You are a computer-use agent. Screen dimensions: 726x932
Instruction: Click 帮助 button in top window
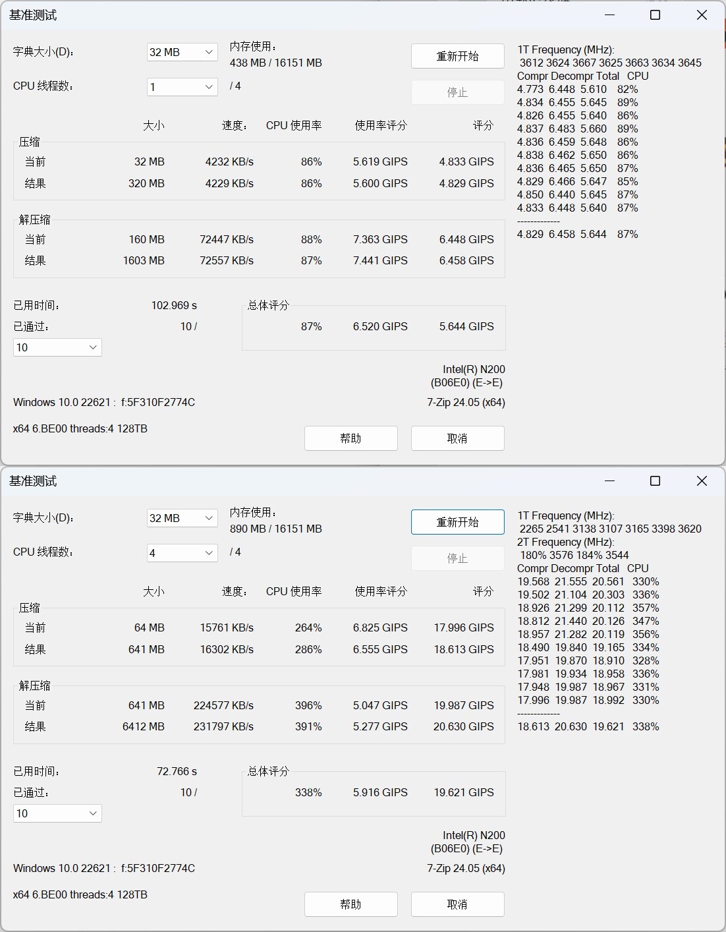point(351,438)
